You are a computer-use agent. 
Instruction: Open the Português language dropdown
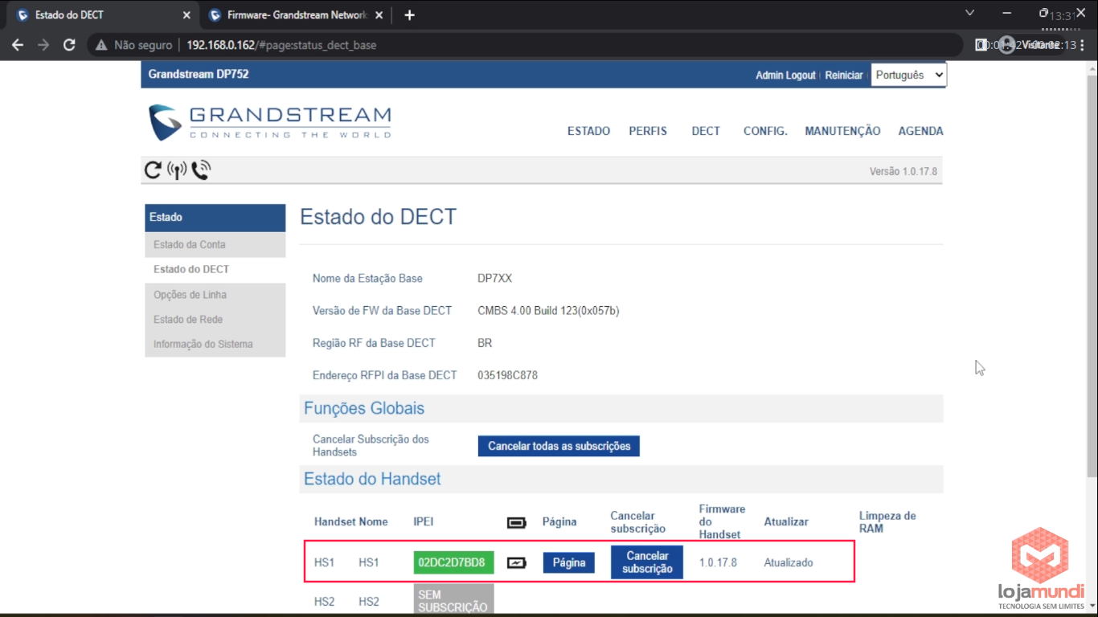(908, 75)
